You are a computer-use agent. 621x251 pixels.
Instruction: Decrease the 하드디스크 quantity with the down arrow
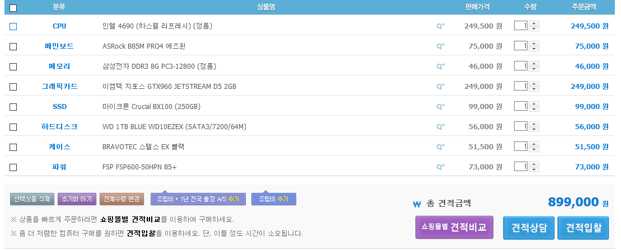pyautogui.click(x=534, y=129)
